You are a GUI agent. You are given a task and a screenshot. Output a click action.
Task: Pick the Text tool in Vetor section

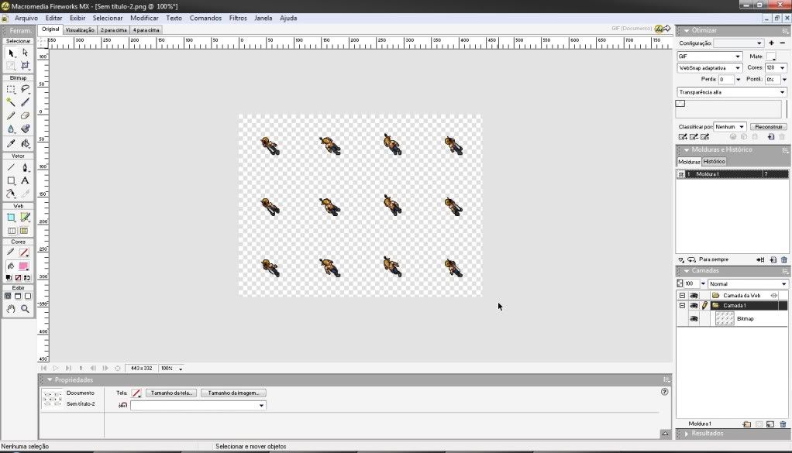[25, 180]
